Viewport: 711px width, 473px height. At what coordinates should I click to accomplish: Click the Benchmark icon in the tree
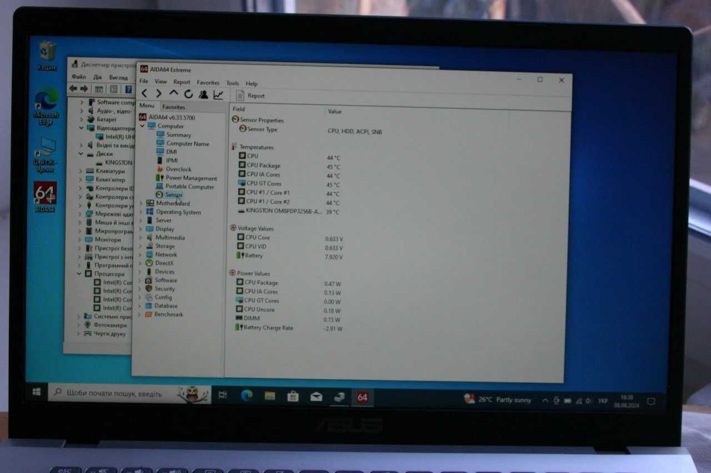click(149, 314)
